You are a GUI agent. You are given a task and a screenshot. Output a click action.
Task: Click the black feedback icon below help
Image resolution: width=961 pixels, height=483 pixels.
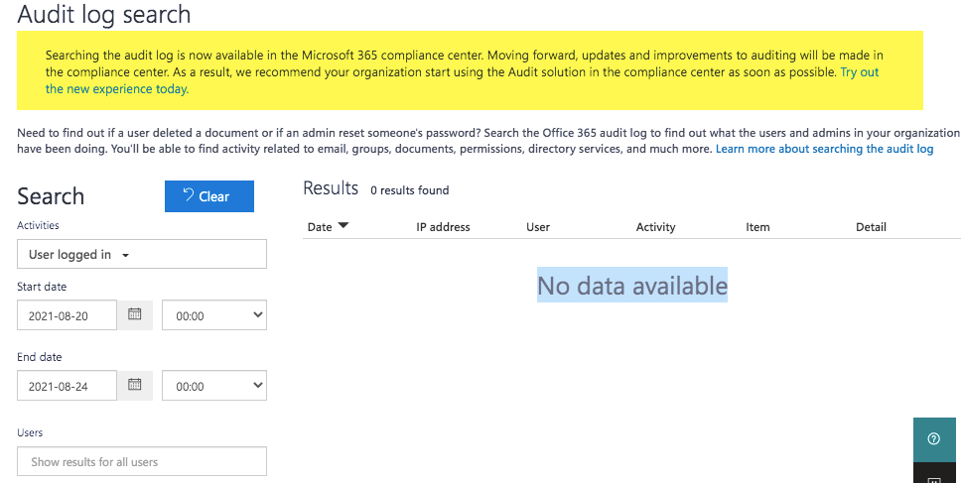click(x=933, y=477)
